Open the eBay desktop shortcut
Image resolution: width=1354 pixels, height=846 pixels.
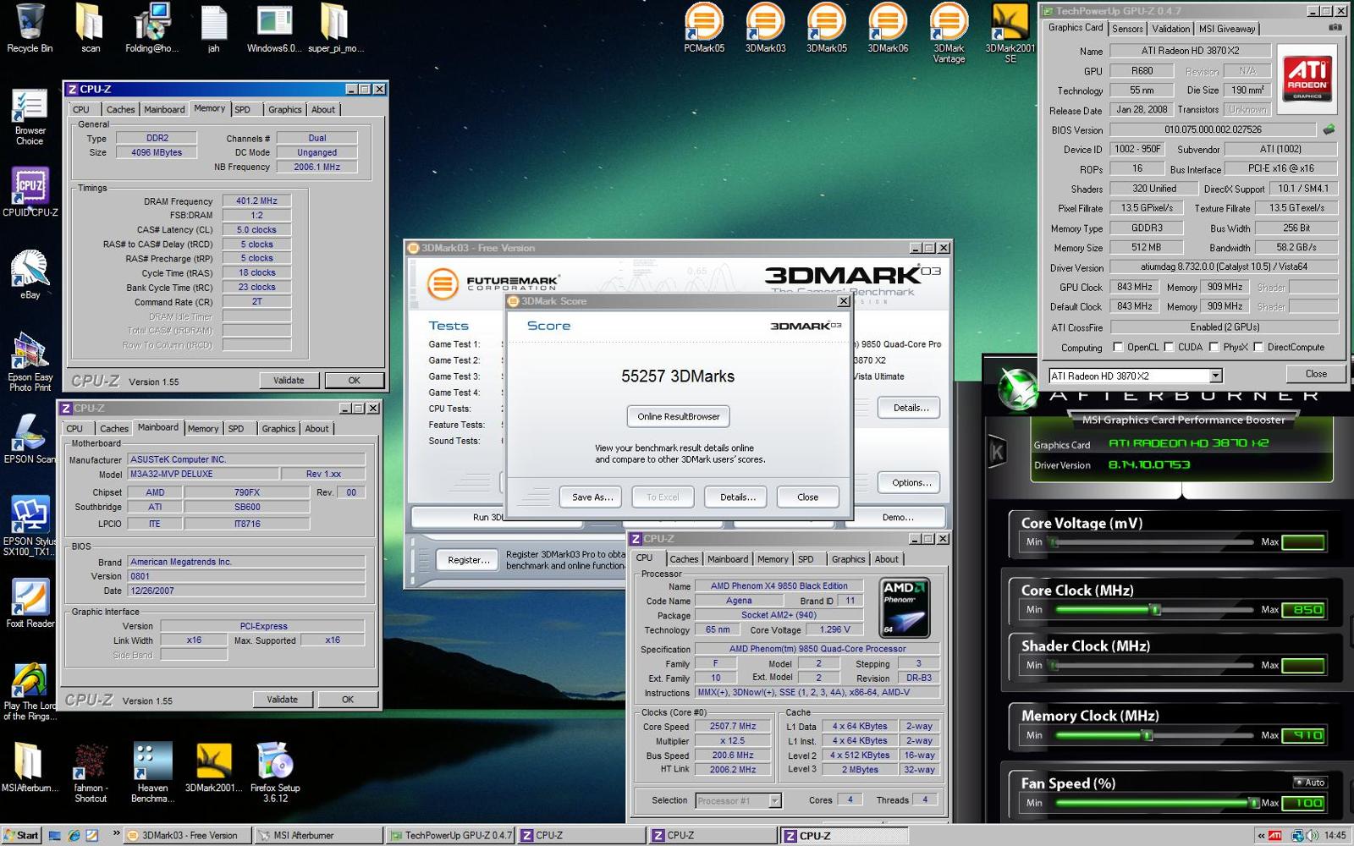(x=30, y=274)
